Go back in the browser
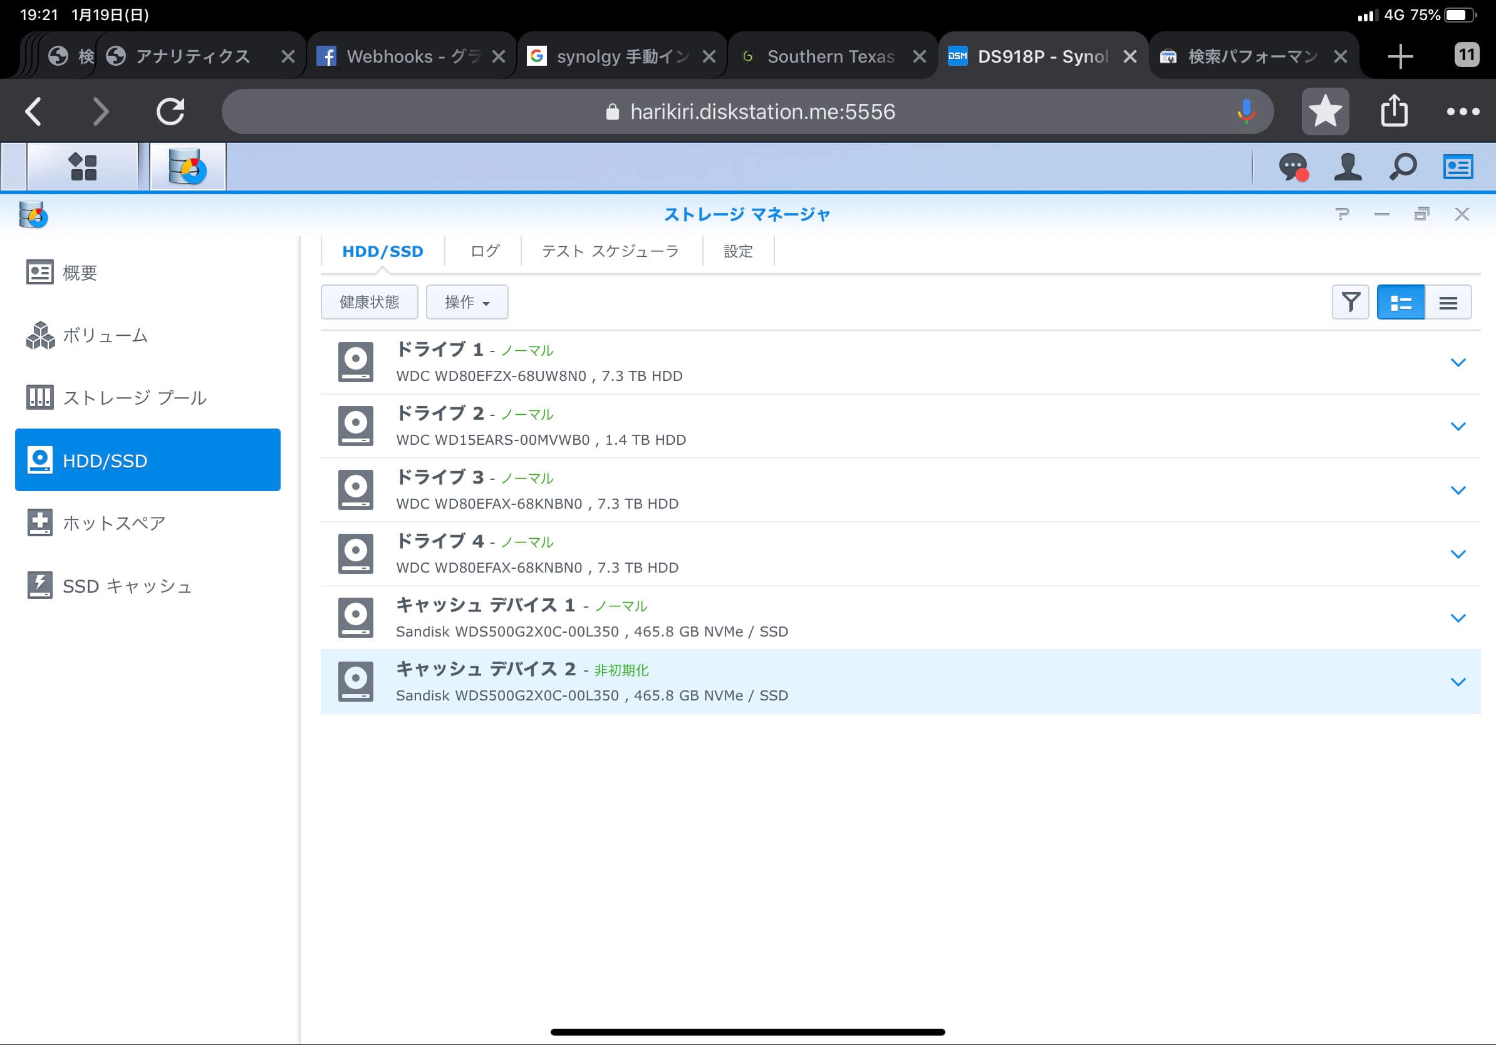Viewport: 1496px width, 1045px height. (x=34, y=112)
